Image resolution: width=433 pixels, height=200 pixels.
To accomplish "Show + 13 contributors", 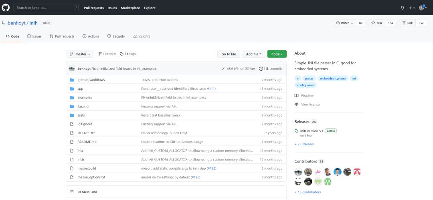I will pyautogui.click(x=308, y=192).
